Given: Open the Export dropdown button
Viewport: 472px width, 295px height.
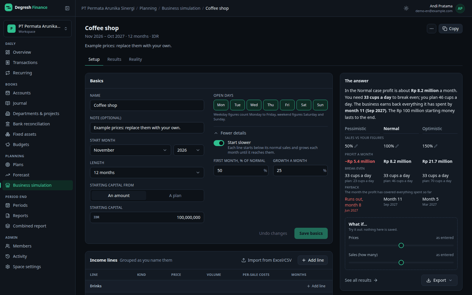Looking at the screenshot, I should (x=439, y=280).
